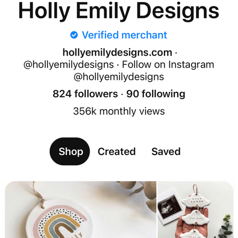Click the blue verified checkmark badge
238x238 pixels.
click(74, 35)
